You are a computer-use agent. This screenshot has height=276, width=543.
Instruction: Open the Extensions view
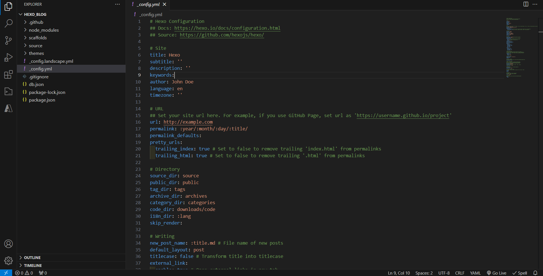pyautogui.click(x=8, y=74)
